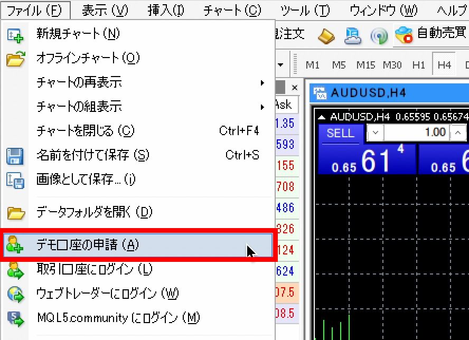Viewport: 469px width, 340px height.
Task: Click the lot size 1.00 input field
Action: [417, 133]
